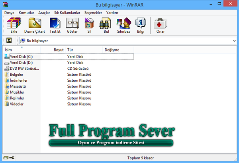Image resolution: width=239 pixels, height=163 pixels.
Task: Click the Resimler folder icon
Action: click(x=7, y=98)
